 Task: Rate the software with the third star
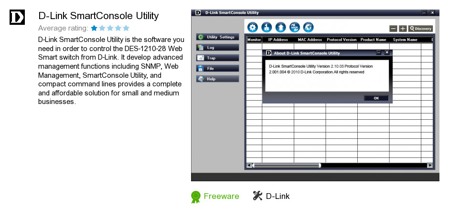point(110,28)
